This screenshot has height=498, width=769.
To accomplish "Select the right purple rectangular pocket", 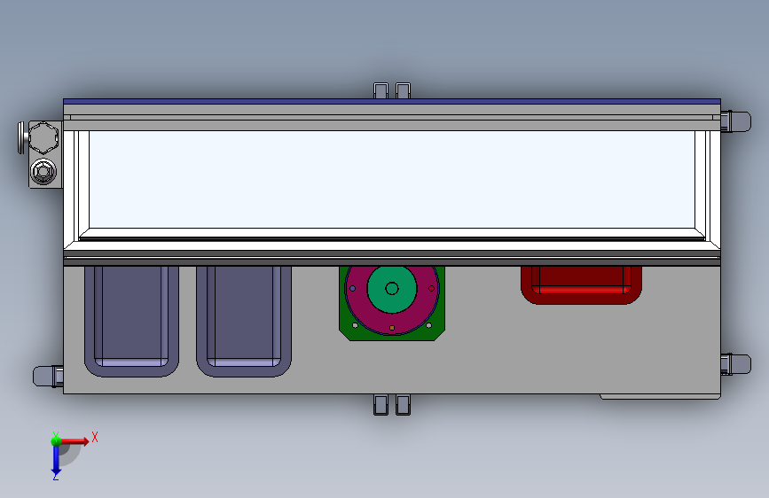I will 244,321.
